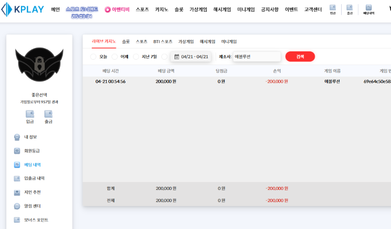The image size is (391, 229).
Task: Open 공지사항 in the top navigation
Action: click(270, 9)
